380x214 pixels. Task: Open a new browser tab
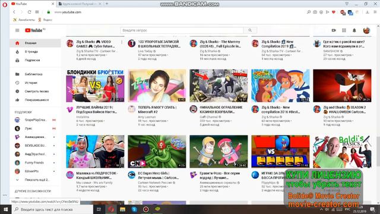tap(107, 4)
